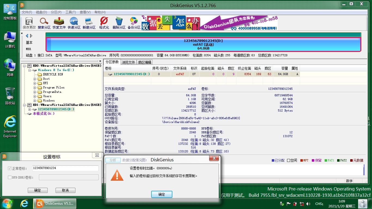The width and height of the screenshot is (372, 209).
Task: Launch Internet Explorer from the taskbar
Action: pyautogui.click(x=25, y=204)
